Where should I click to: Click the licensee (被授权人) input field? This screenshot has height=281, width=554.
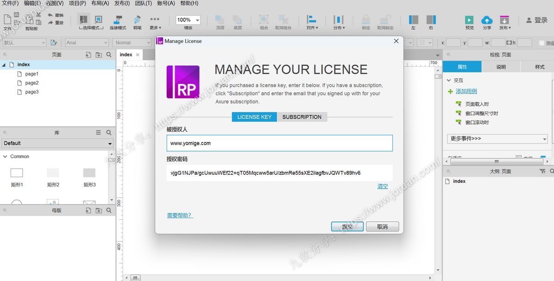pos(279,143)
